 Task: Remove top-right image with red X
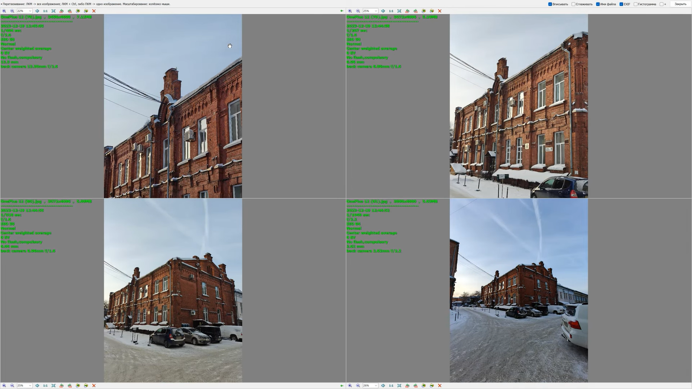click(x=440, y=11)
